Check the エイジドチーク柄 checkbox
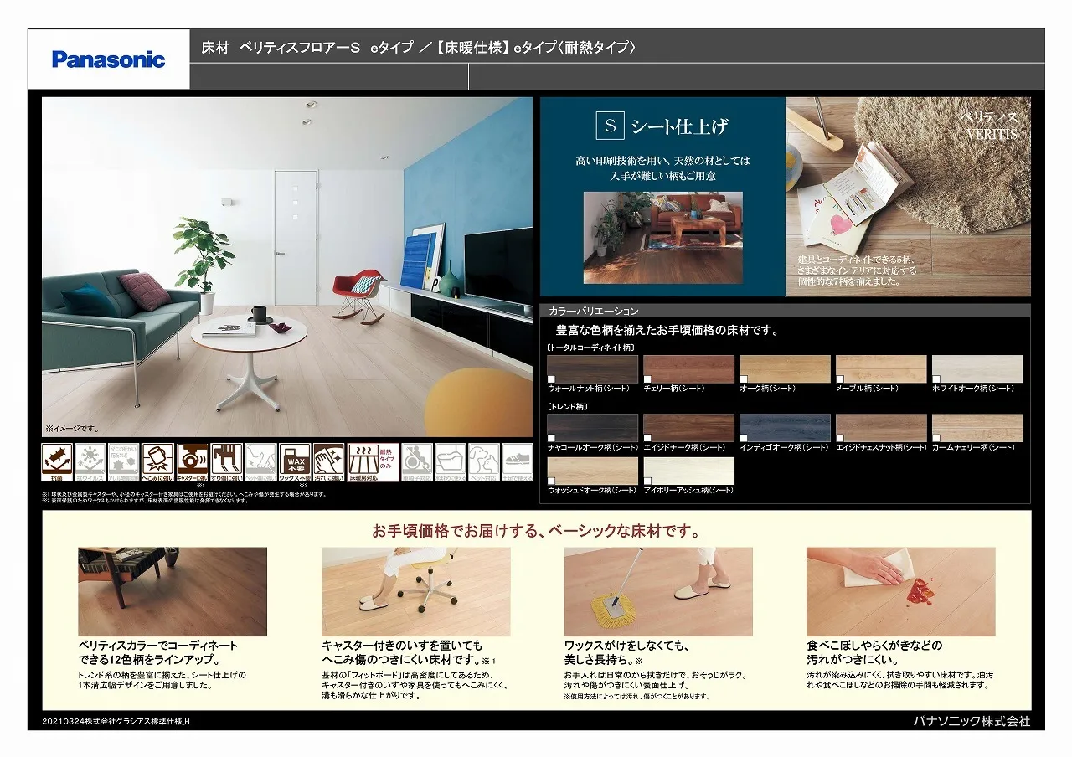The width and height of the screenshot is (1072, 757). tap(647, 438)
